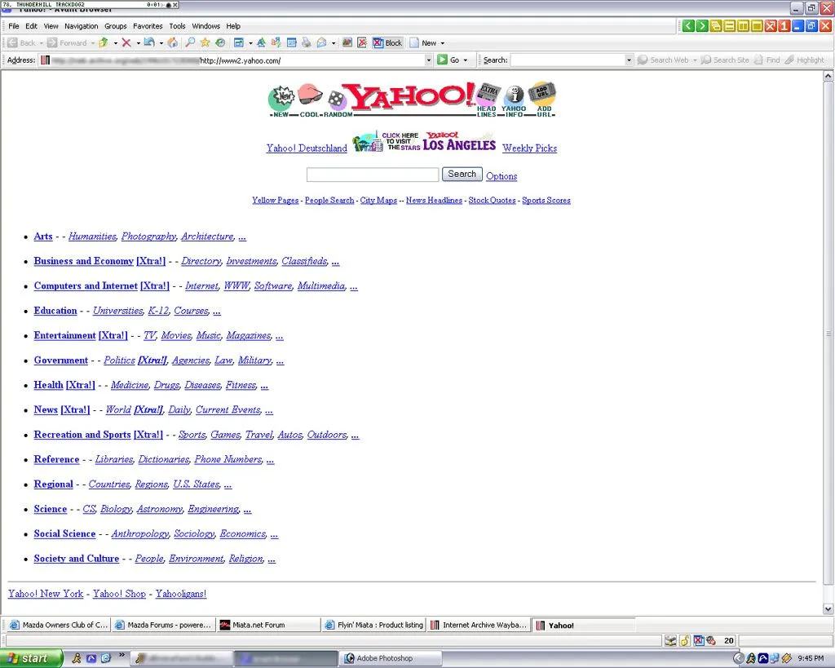Click the red X stop-loading toolbar icon
835x668 pixels.
pyautogui.click(x=126, y=42)
